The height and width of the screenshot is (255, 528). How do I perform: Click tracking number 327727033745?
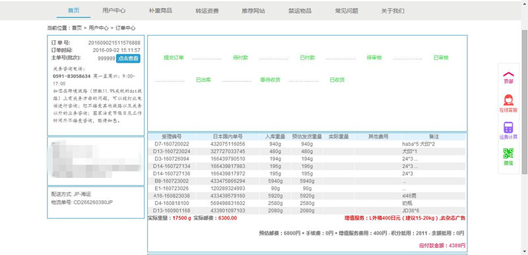(228, 152)
